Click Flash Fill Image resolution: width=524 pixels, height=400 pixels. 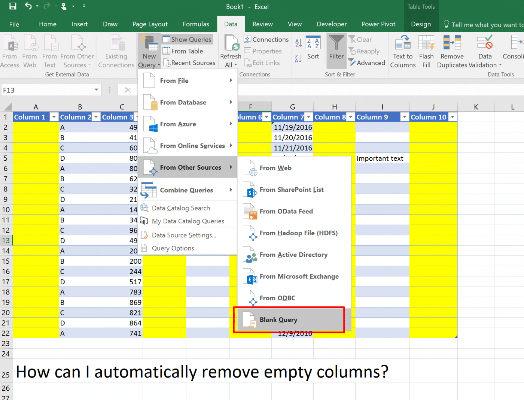point(426,51)
